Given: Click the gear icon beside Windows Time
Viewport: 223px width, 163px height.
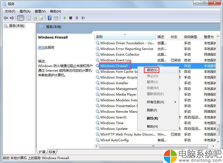Looking at the screenshot, I should tap(98, 123).
